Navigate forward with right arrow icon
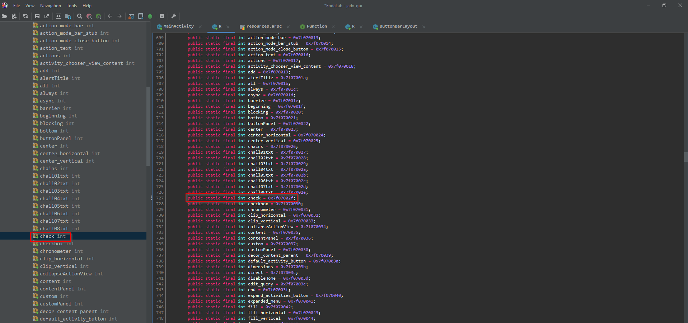 pyautogui.click(x=120, y=16)
